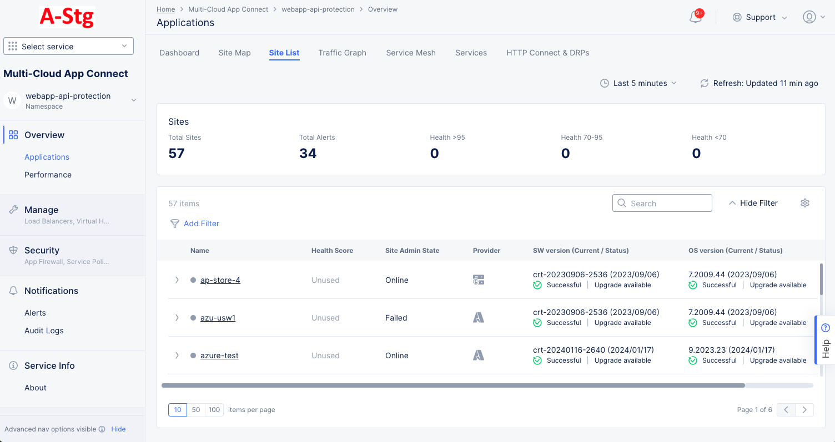This screenshot has width=835, height=442.
Task: Open the Last 5 minutes time range dropdown
Action: 638,83
